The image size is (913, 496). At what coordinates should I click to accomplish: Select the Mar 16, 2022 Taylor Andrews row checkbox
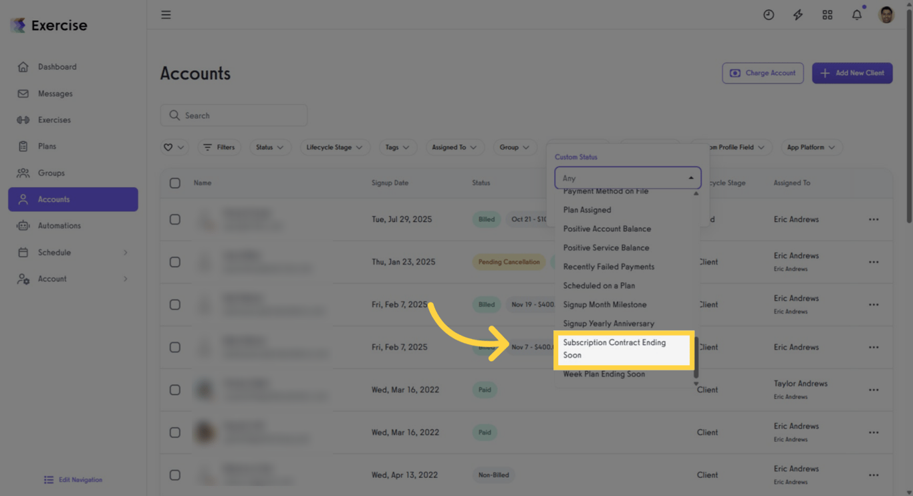tap(175, 390)
